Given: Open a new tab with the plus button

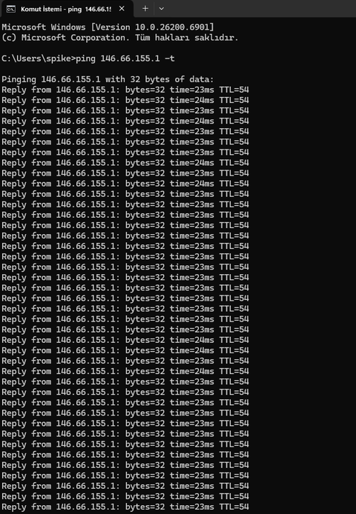Looking at the screenshot, I should (145, 9).
